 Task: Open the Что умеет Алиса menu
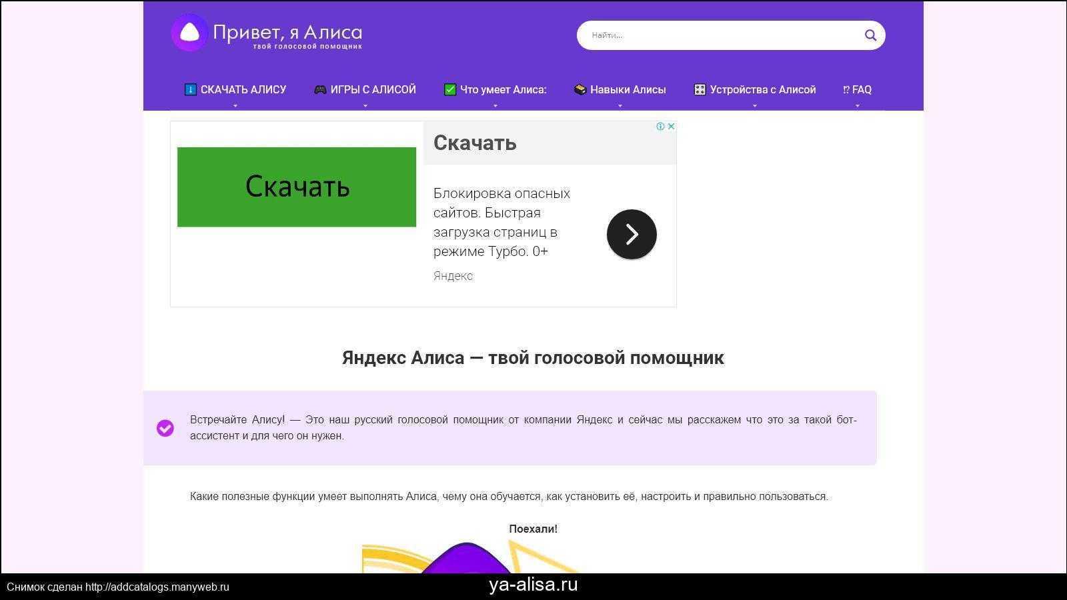tap(503, 90)
